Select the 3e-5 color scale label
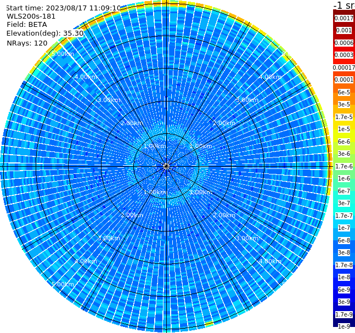 click(x=344, y=104)
